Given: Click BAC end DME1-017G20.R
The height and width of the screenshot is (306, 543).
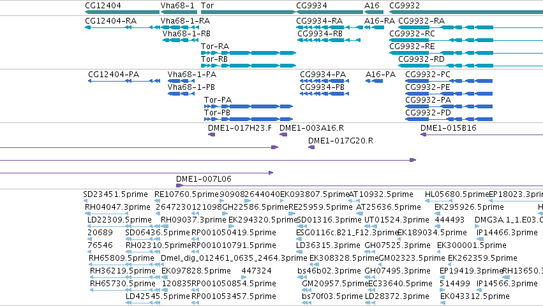Looking at the screenshot, I should [x=341, y=141].
